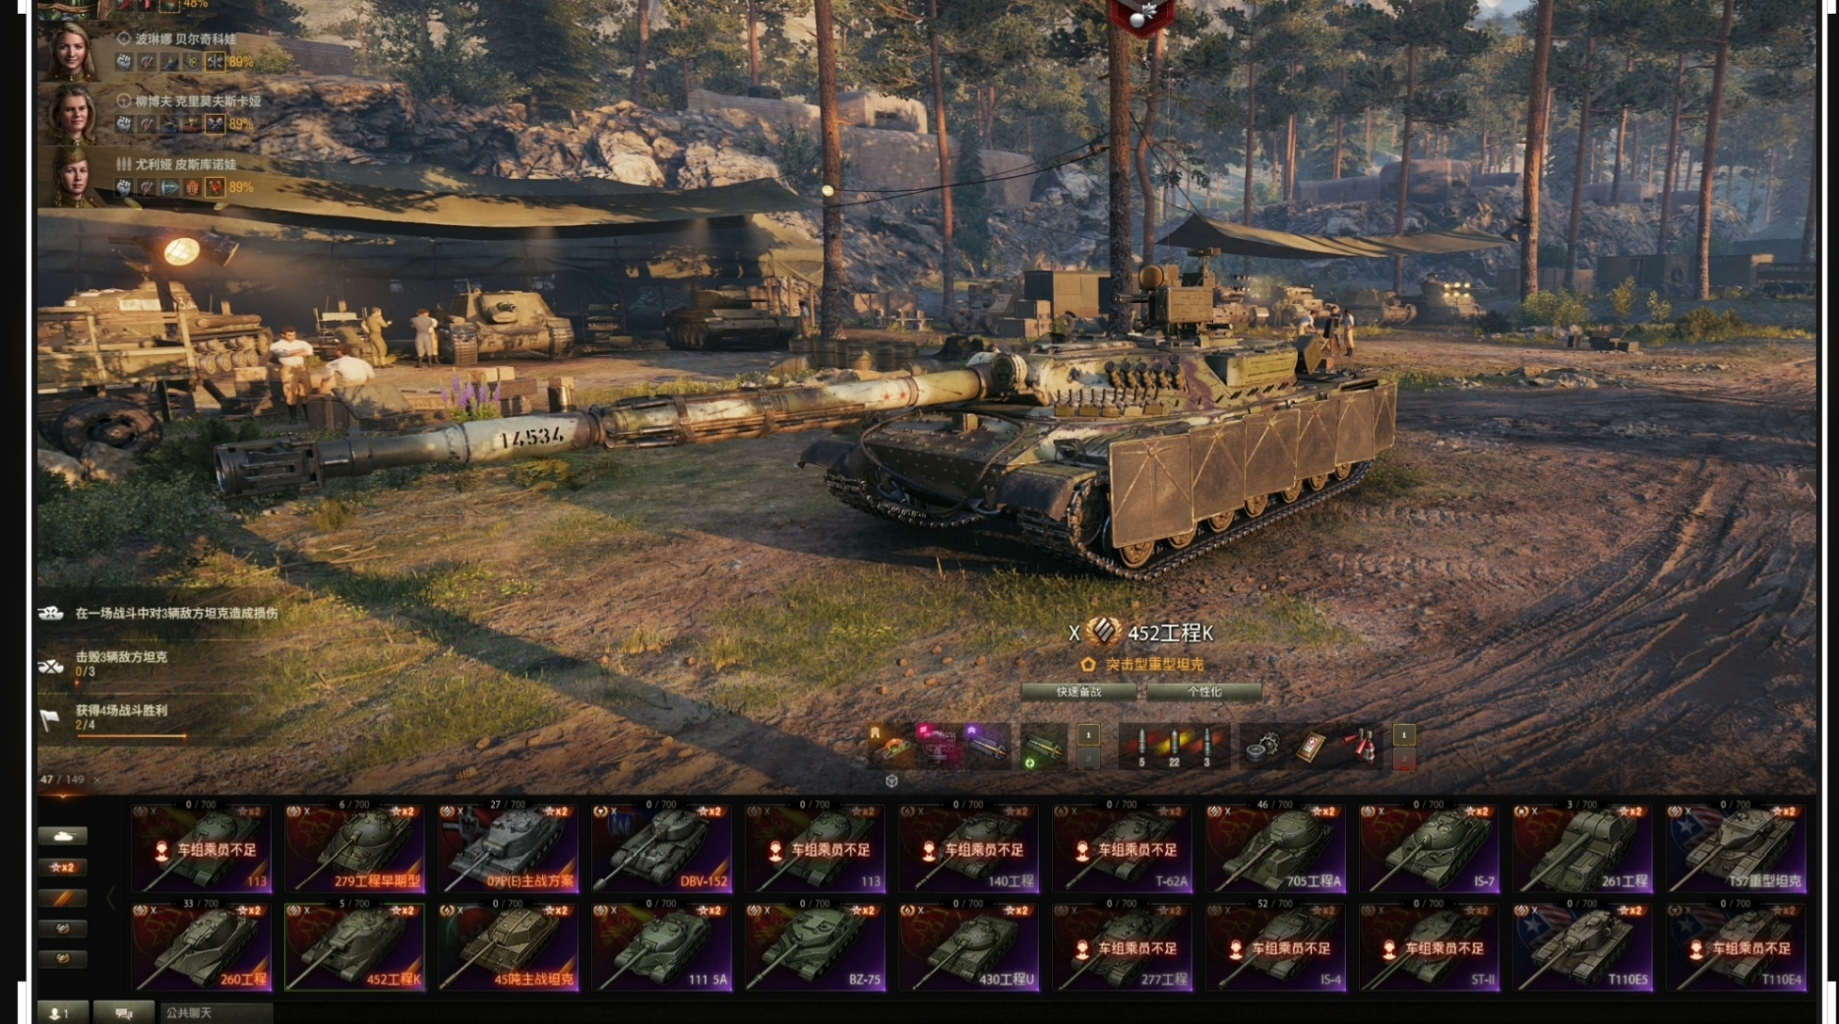Screen dimensions: 1839x1024
Task: Select the 279工程早期型 tank thumbnail
Action: (355, 848)
